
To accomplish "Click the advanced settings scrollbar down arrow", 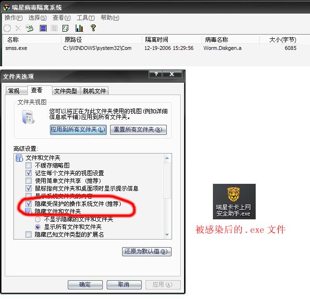I will (167, 235).
